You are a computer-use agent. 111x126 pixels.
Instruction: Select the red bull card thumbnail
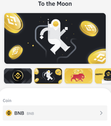79,76
